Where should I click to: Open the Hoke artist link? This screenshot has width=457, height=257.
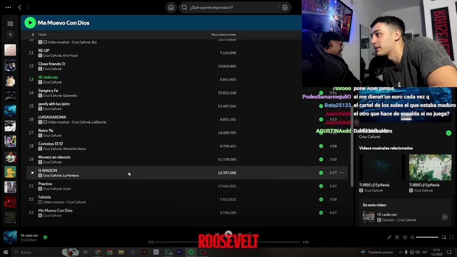tap(67, 189)
